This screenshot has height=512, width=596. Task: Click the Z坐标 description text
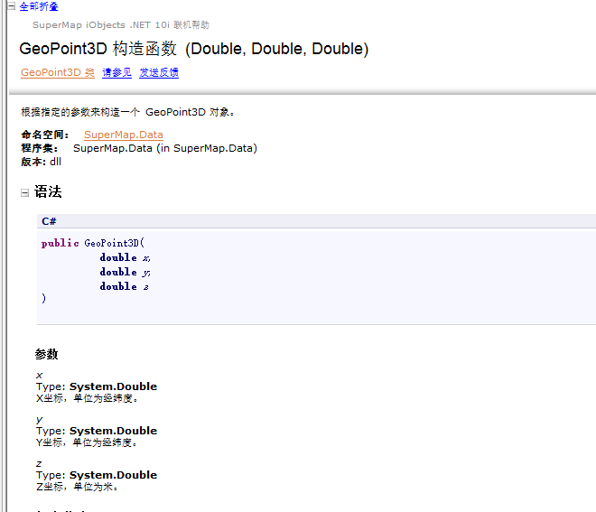(x=78, y=487)
